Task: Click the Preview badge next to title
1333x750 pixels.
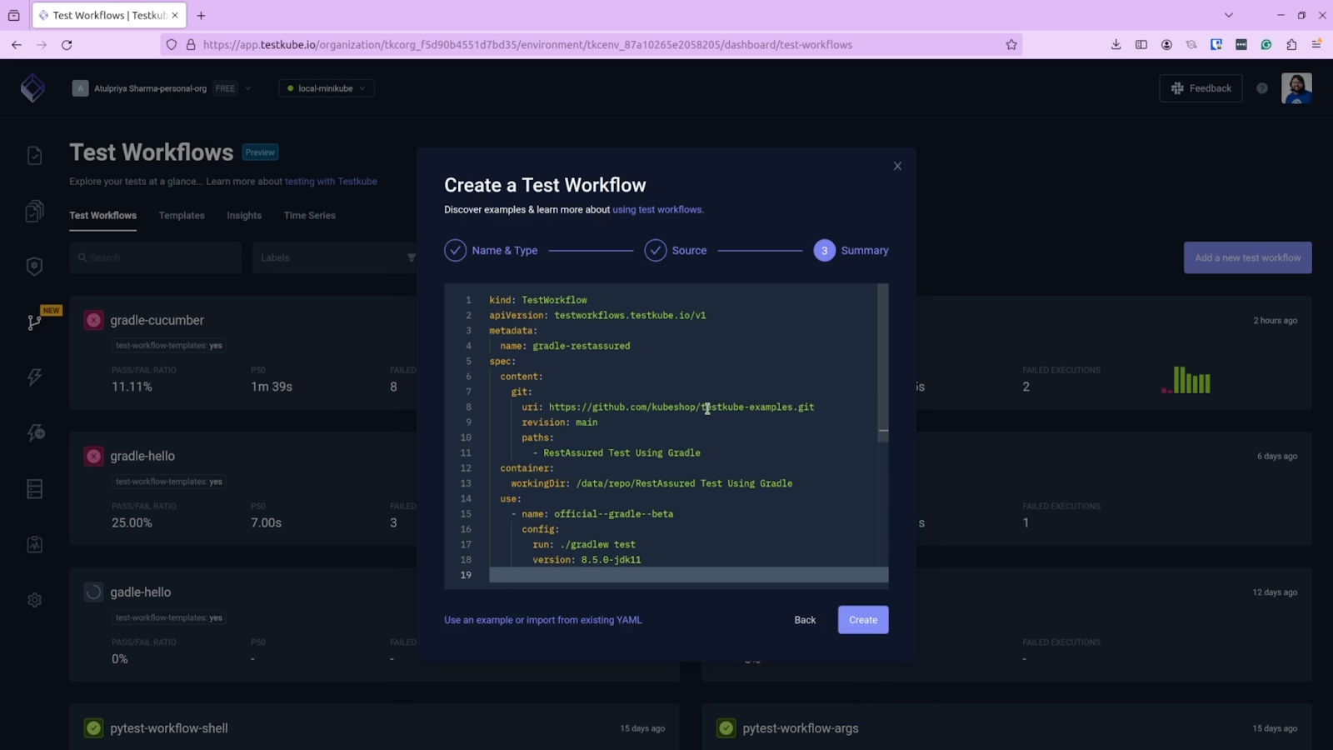Action: pyautogui.click(x=260, y=152)
